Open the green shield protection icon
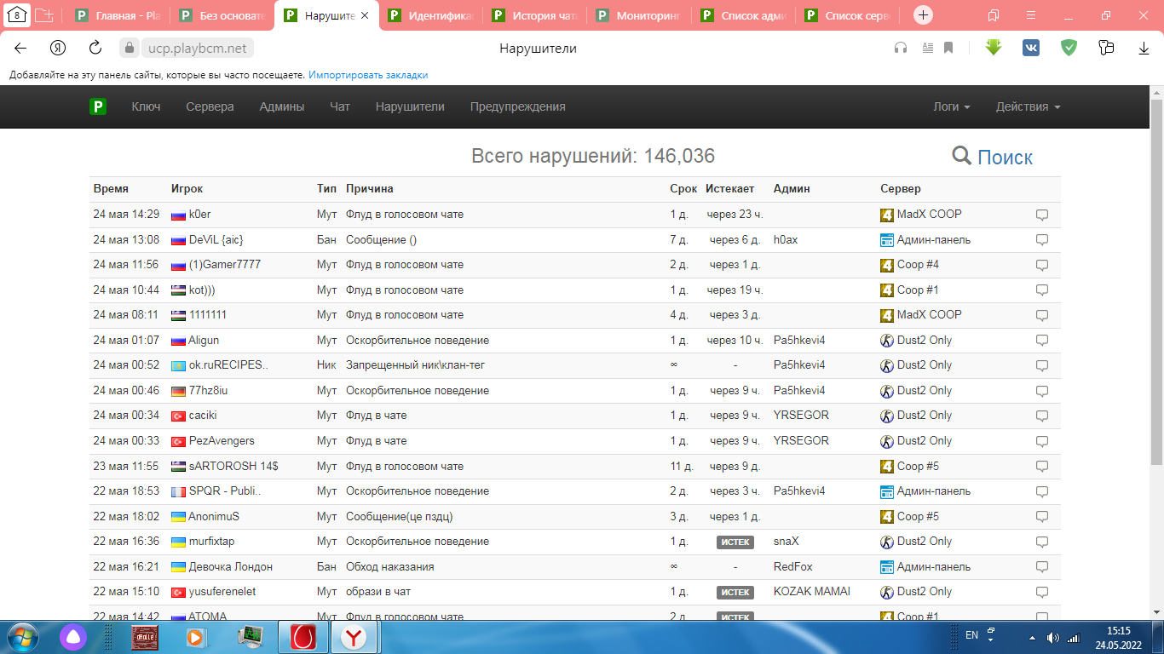The height and width of the screenshot is (654, 1164). coord(1069,49)
